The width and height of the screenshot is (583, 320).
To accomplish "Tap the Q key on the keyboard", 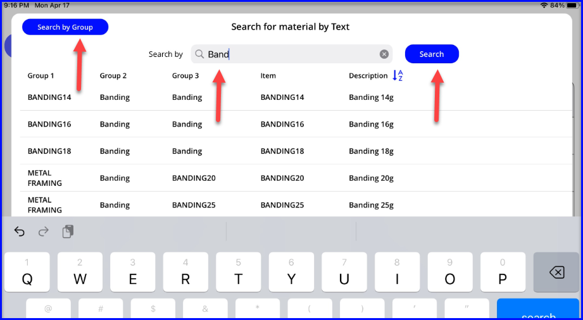I will pyautogui.click(x=27, y=272).
